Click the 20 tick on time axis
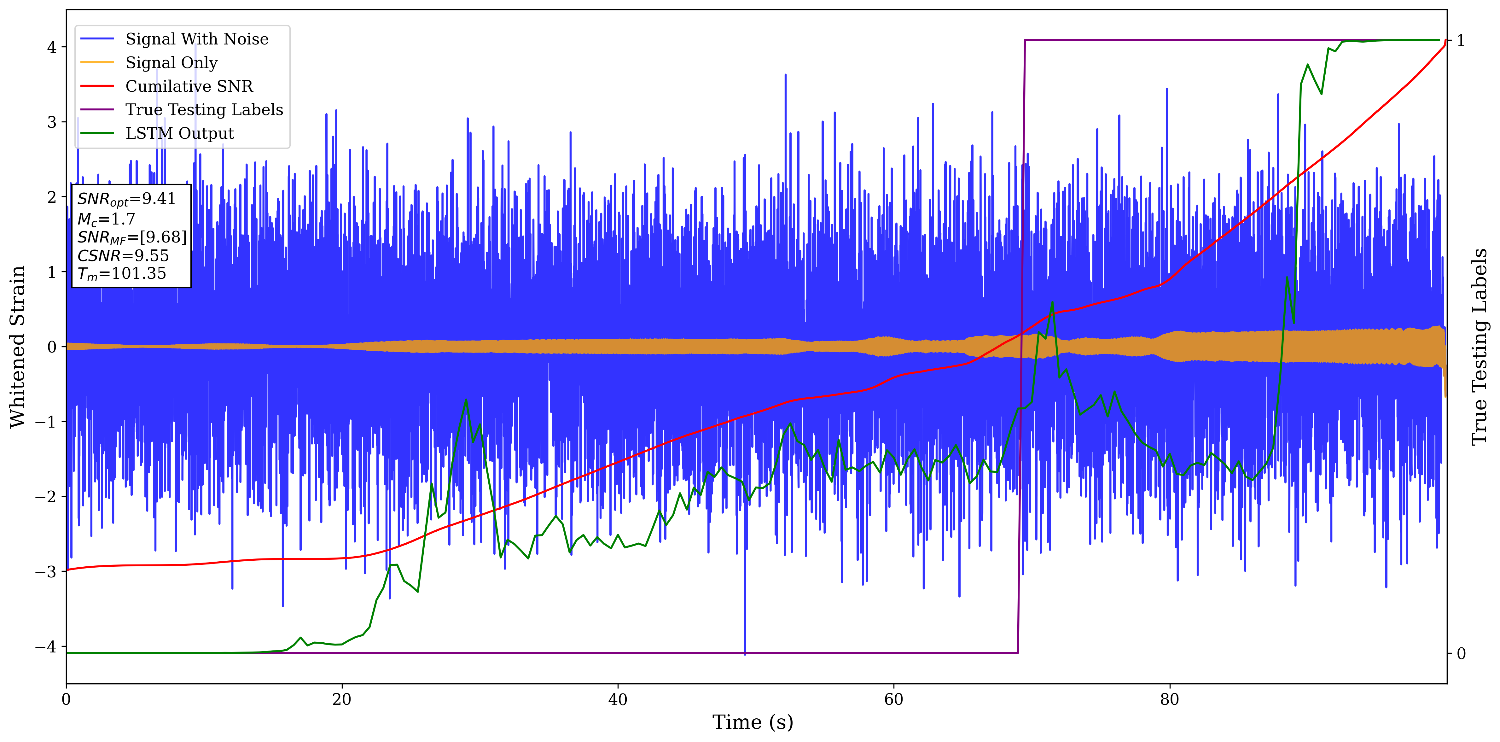Viewport: 1500px width, 742px height. pyautogui.click(x=342, y=699)
